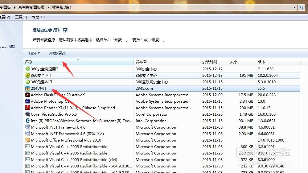This screenshot has width=308, height=173.
Task: Click the Intel Bluetooth software icon
Action: (28, 121)
